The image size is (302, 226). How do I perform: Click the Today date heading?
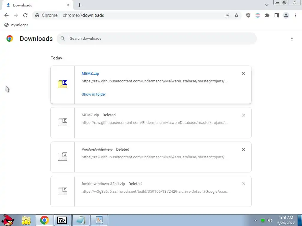pyautogui.click(x=56, y=58)
